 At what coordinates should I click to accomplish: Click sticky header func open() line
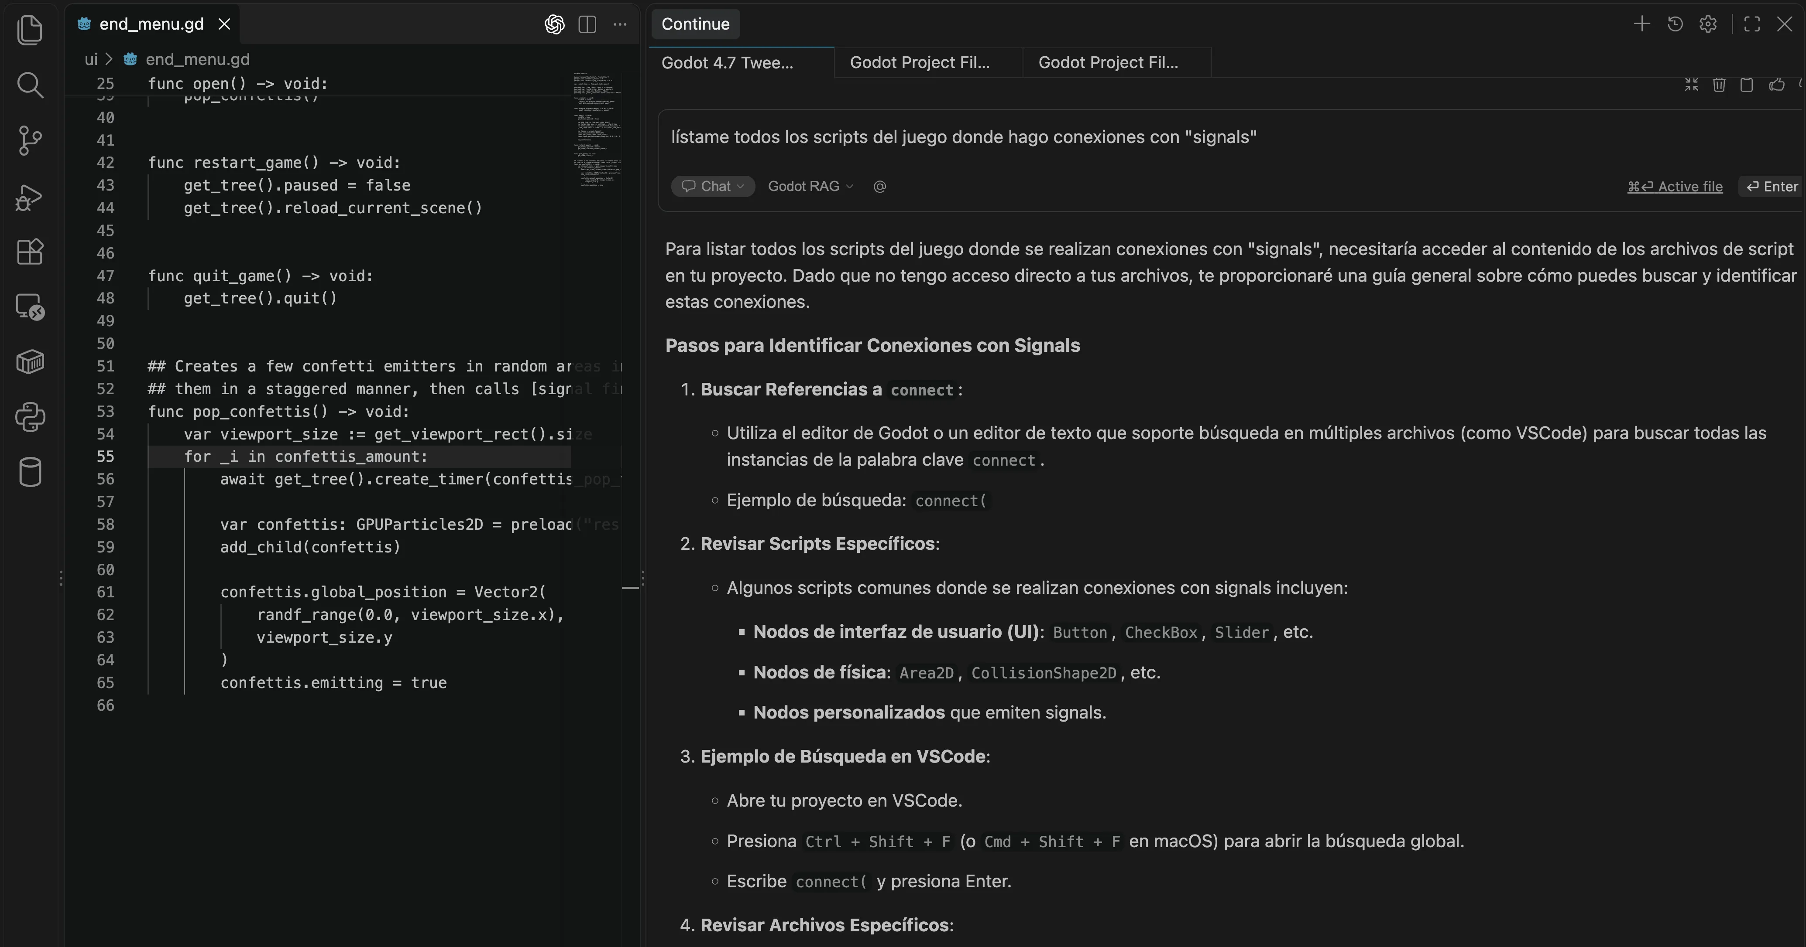pos(238,84)
